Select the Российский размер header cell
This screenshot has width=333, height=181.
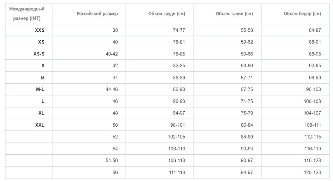pyautogui.click(x=97, y=14)
